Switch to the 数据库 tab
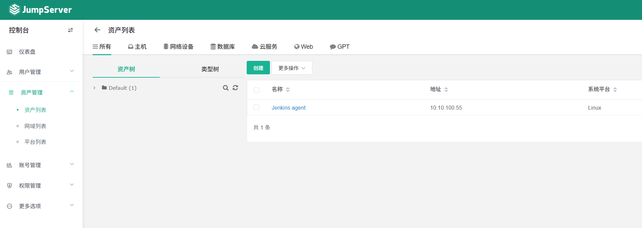 click(x=222, y=47)
